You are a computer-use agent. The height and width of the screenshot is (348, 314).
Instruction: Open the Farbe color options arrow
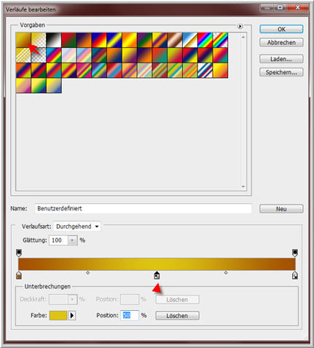click(72, 315)
